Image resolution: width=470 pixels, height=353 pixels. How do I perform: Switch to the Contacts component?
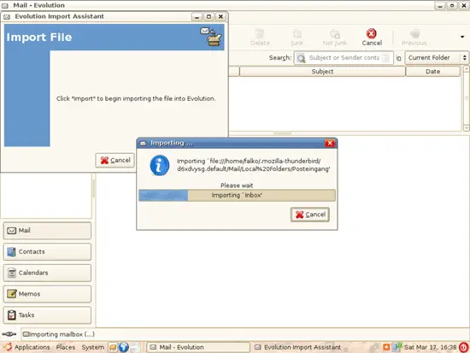click(47, 251)
